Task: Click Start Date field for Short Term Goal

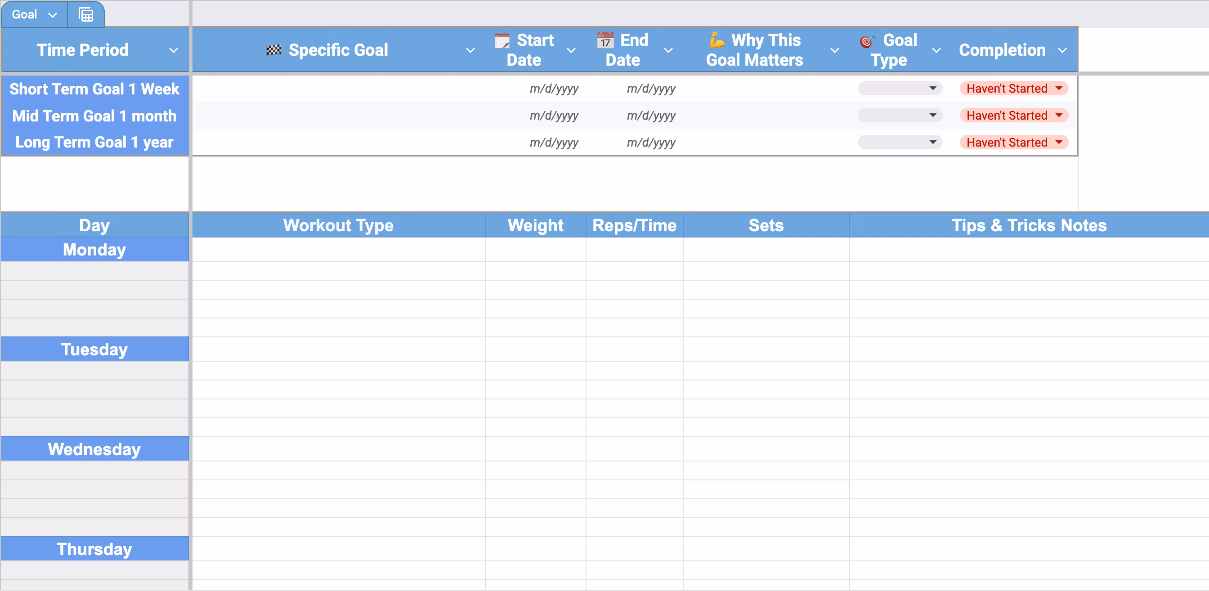Action: (553, 89)
